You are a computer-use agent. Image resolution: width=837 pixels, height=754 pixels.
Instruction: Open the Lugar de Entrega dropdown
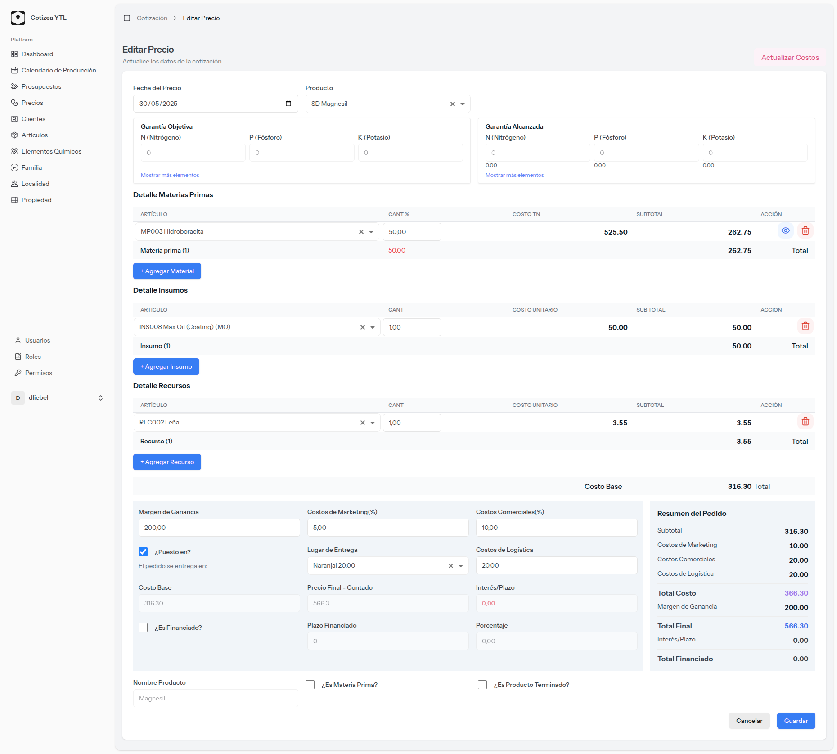(461, 566)
